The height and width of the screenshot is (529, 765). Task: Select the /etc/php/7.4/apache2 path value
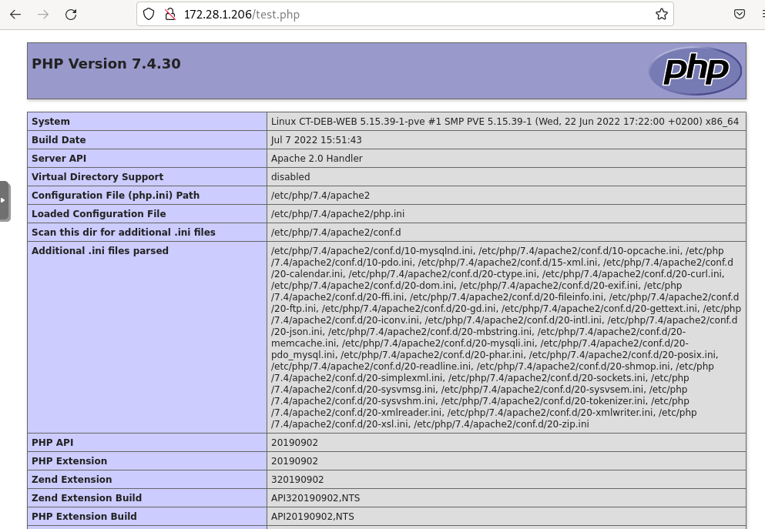click(320, 196)
